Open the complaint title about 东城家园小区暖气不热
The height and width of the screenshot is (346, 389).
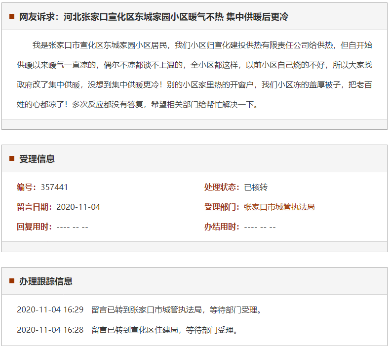pyautogui.click(x=154, y=17)
